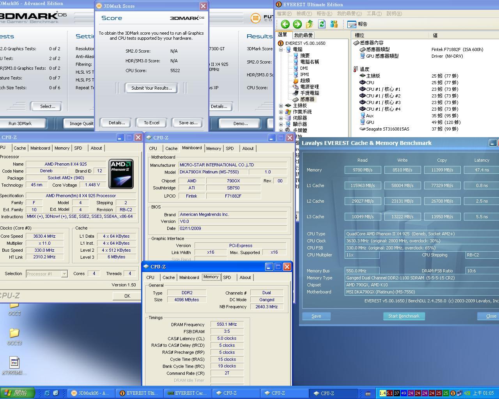This screenshot has width=499, height=399.
Task: Go forward with EVEREST green forward arrow
Action: point(297,24)
